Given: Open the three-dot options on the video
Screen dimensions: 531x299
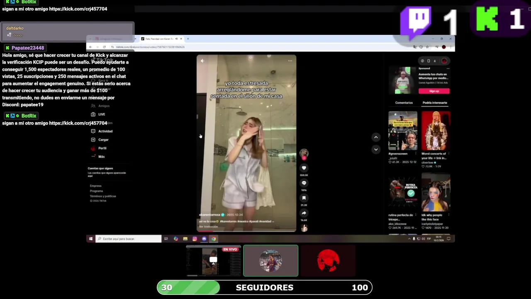Looking at the screenshot, I should click(290, 61).
